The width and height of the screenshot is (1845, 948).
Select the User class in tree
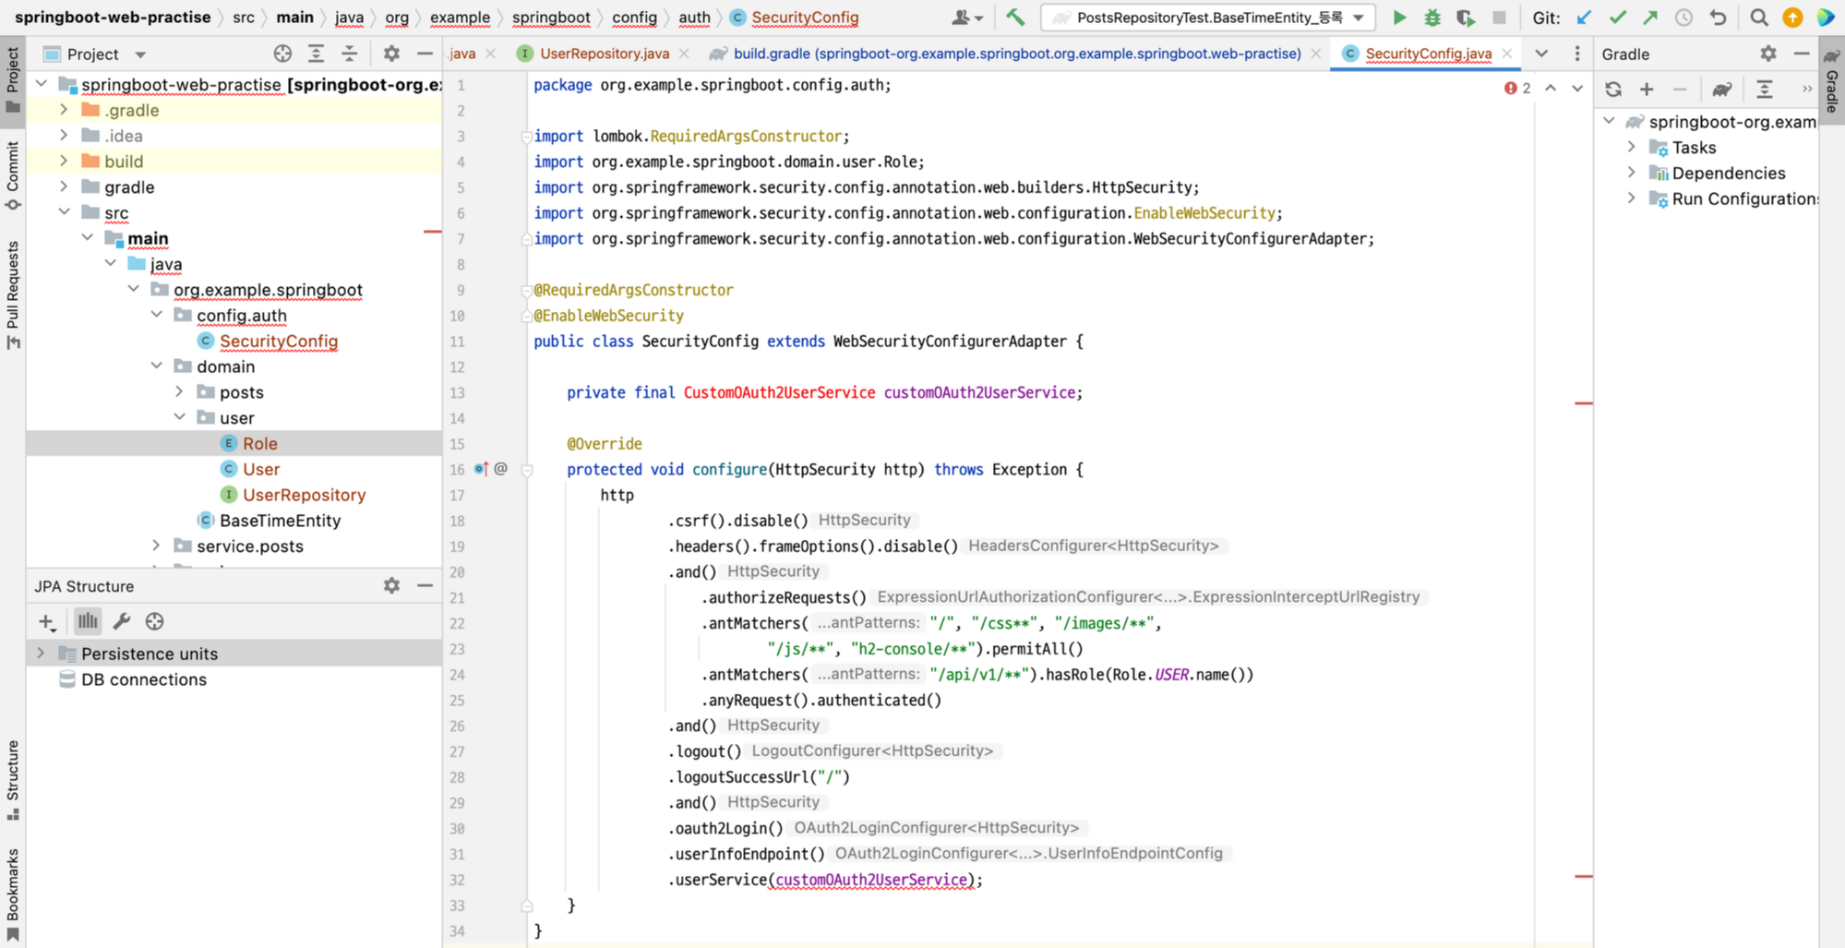coord(261,469)
